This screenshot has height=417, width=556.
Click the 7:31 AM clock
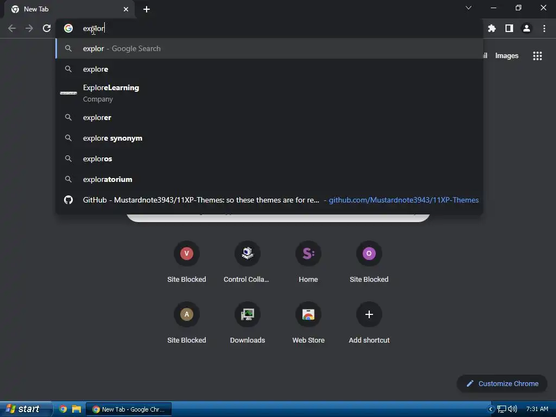click(537, 409)
